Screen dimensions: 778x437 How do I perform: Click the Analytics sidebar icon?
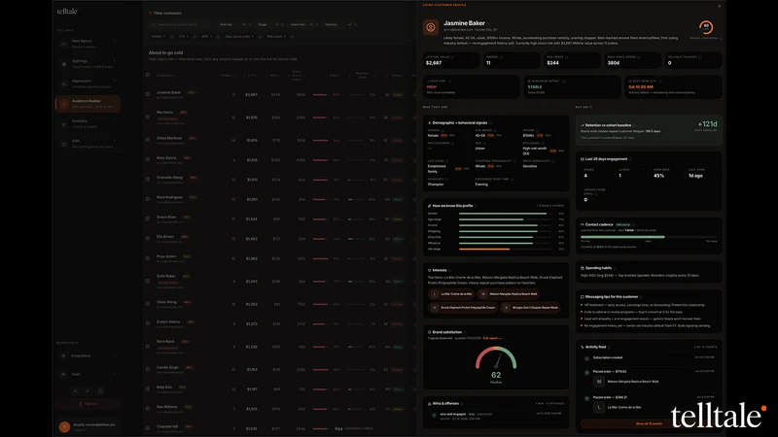pos(64,124)
